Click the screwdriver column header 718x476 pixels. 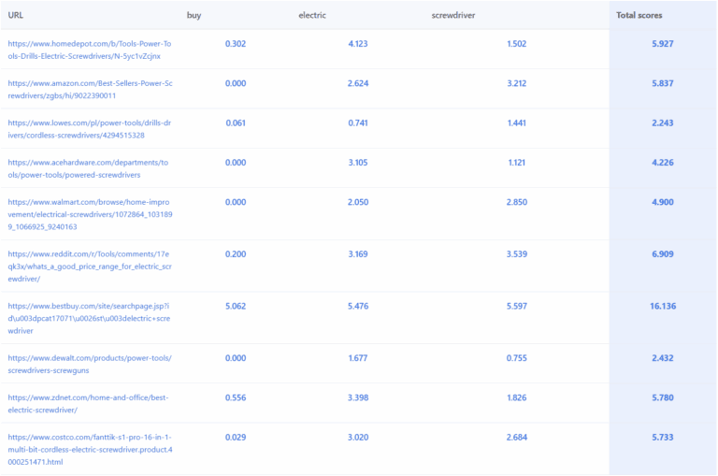pyautogui.click(x=453, y=15)
